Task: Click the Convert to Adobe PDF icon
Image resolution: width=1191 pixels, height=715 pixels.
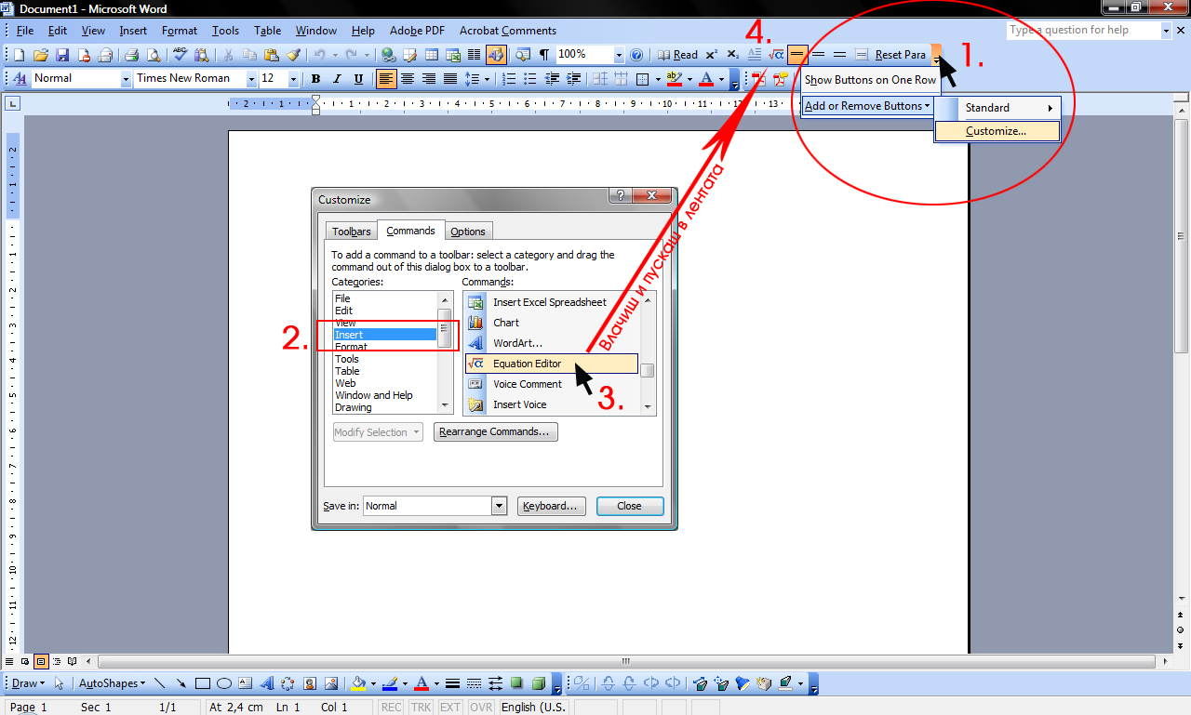Action: tap(758, 79)
